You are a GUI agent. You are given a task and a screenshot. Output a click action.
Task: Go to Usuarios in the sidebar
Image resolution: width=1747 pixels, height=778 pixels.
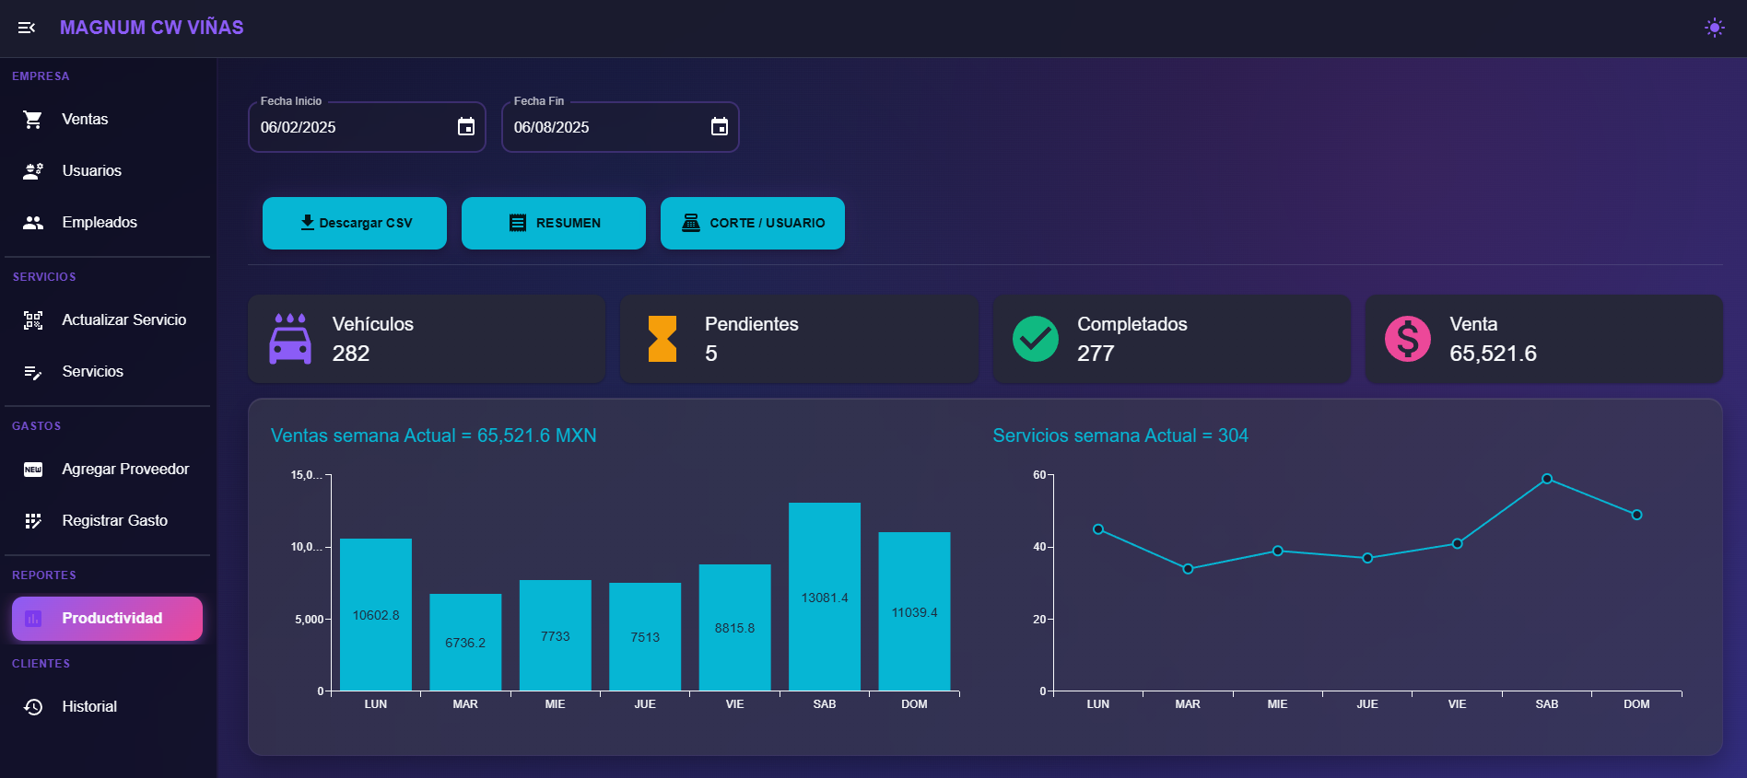click(x=91, y=171)
